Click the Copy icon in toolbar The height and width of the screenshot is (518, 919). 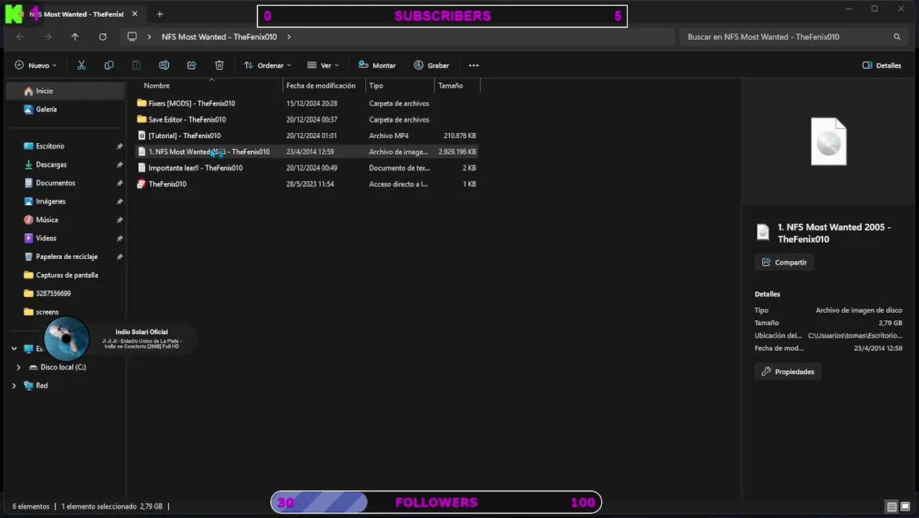tap(109, 65)
